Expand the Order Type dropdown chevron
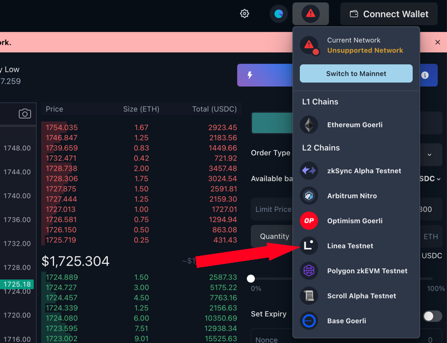This screenshot has width=447, height=343. click(429, 155)
